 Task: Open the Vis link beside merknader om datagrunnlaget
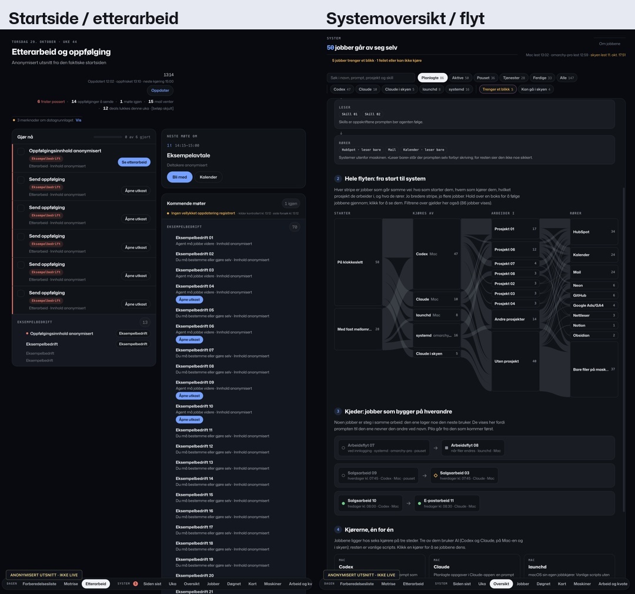[79, 120]
